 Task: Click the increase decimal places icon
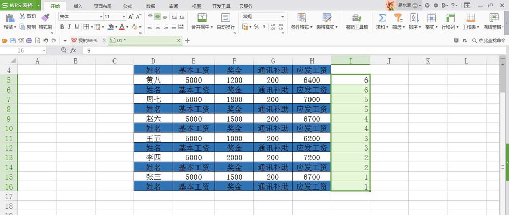pos(273,27)
